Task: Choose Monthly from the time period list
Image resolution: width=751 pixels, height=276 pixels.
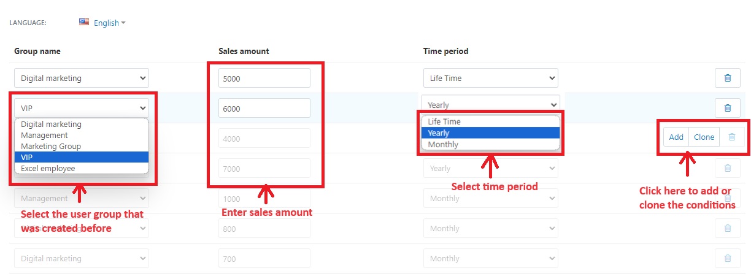Action: [443, 145]
